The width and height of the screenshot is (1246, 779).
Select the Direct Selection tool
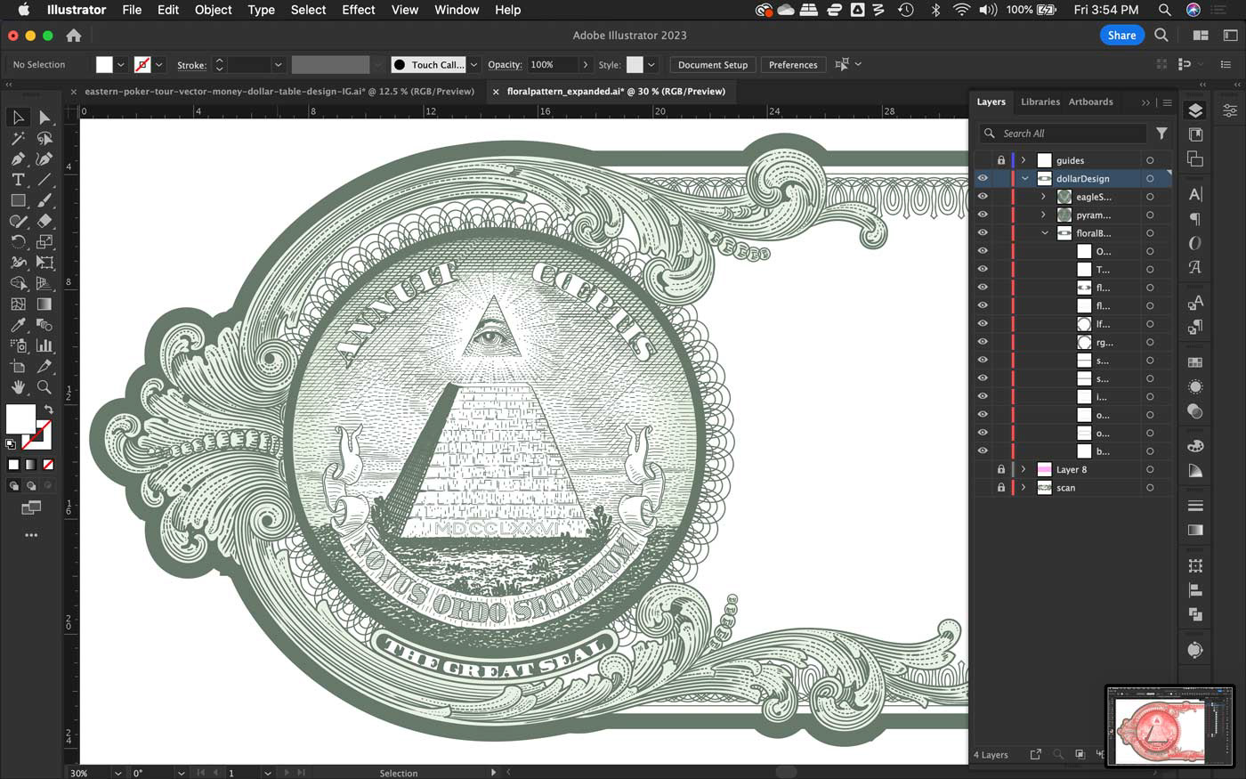pyautogui.click(x=44, y=118)
